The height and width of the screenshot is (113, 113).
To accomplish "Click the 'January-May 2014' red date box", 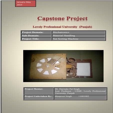I will [25, 3].
